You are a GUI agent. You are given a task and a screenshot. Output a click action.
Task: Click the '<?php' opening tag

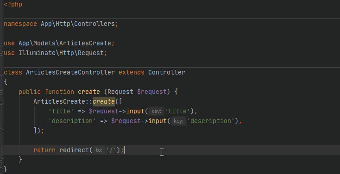point(13,4)
